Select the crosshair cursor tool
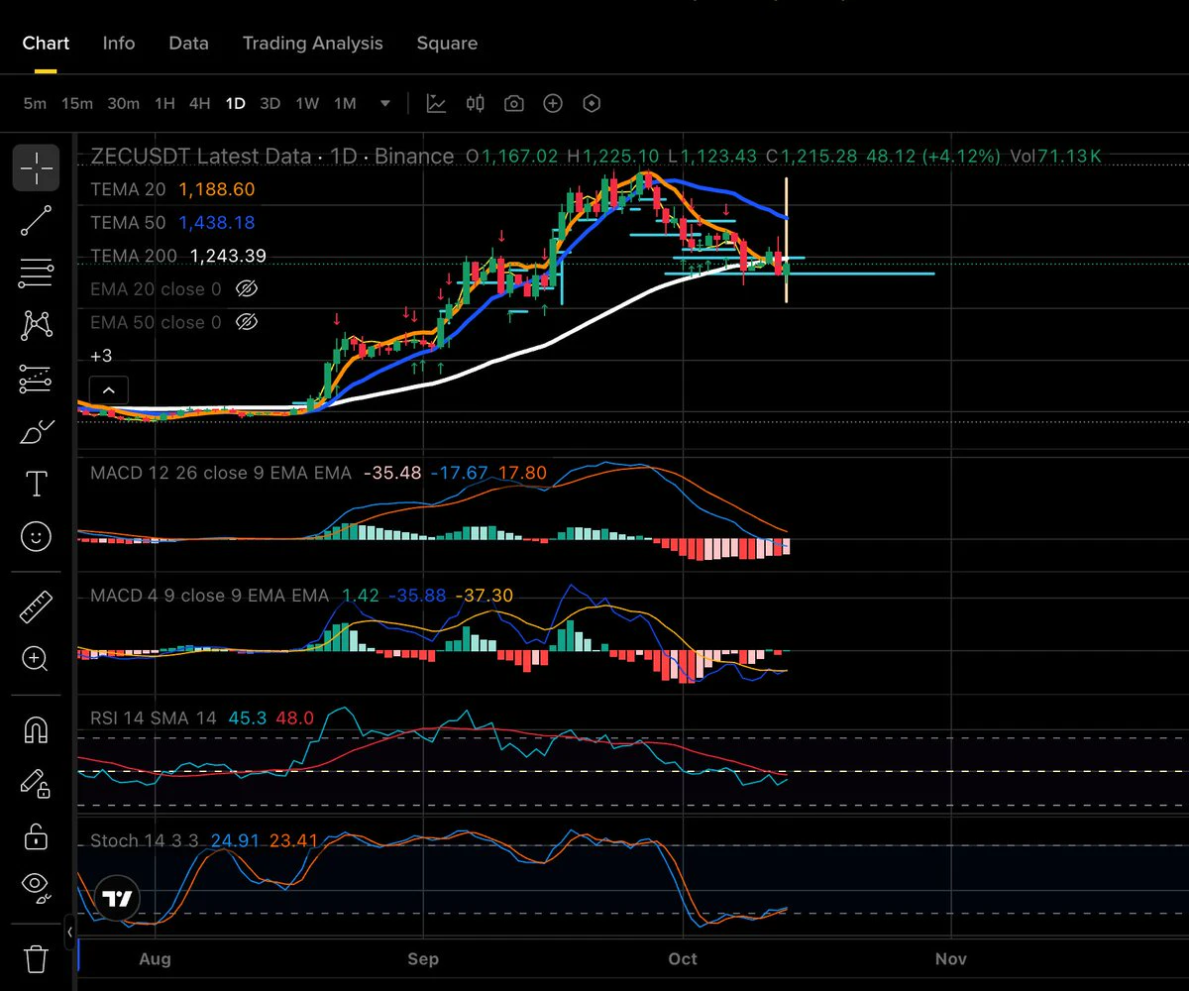The width and height of the screenshot is (1189, 991). click(36, 167)
